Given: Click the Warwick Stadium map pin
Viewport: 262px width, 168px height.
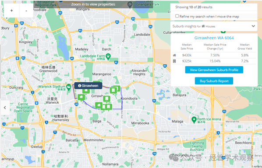Looking at the screenshot, I should (x=68, y=87).
